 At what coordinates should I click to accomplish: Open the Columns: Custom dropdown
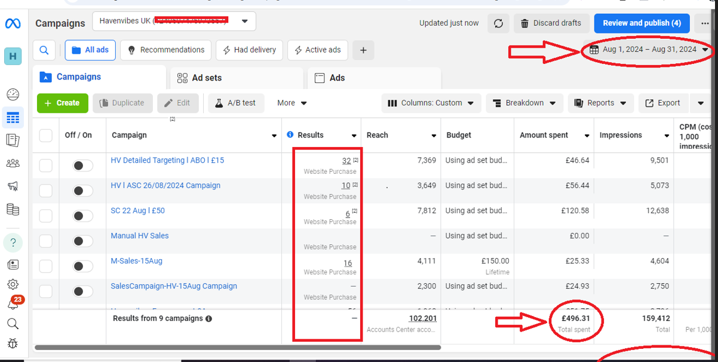pos(431,103)
